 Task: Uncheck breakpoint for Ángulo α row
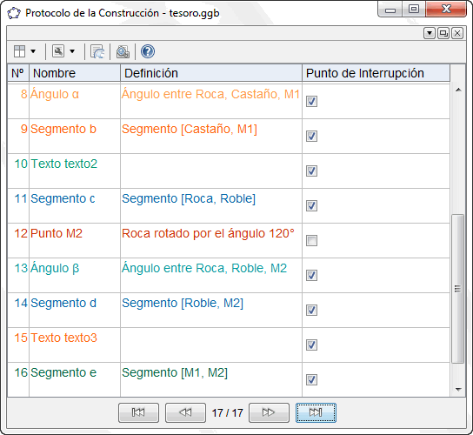point(311,101)
